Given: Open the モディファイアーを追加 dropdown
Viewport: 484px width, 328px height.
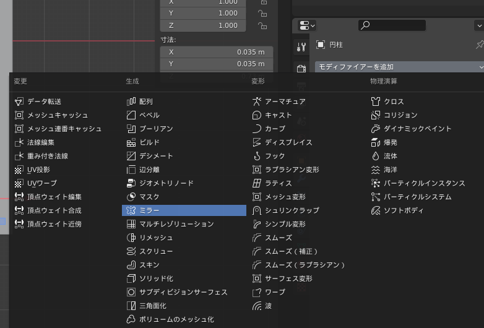Looking at the screenshot, I should click(x=399, y=67).
